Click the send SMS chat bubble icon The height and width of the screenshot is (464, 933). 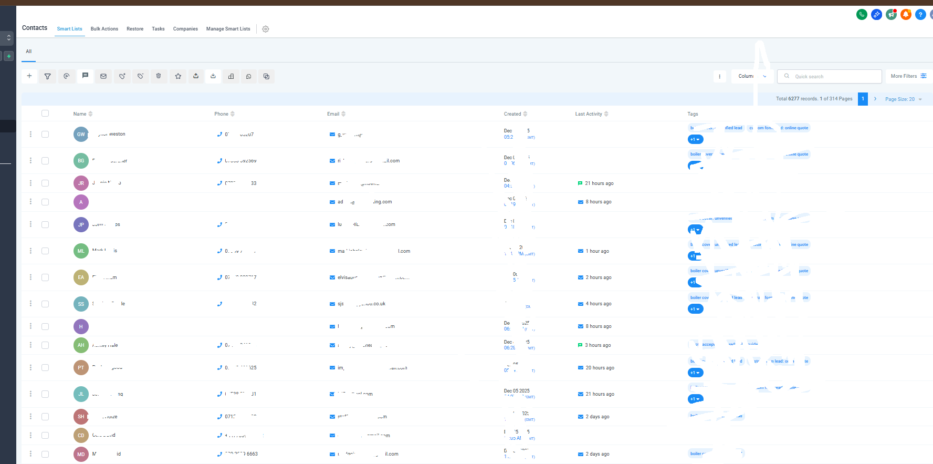(85, 76)
